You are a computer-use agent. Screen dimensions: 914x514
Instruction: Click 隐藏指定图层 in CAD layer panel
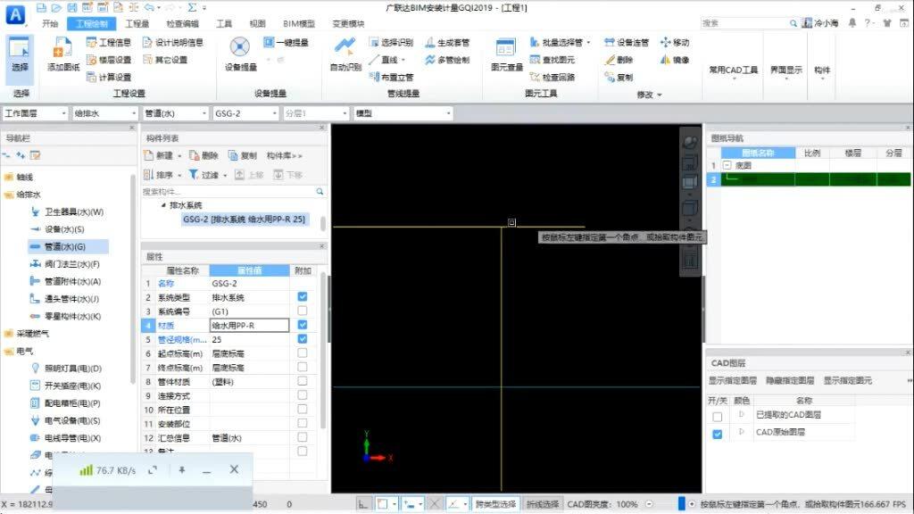(x=790, y=380)
